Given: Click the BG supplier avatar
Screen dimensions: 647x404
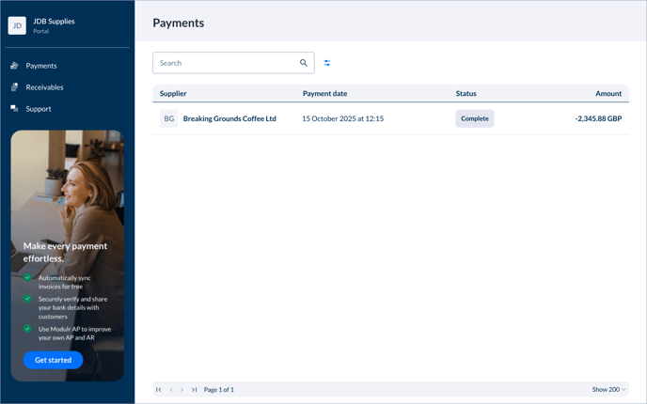Looking at the screenshot, I should (168, 118).
